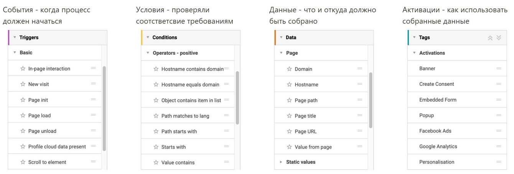This screenshot has width=514, height=174.
Task: Expand all sections in Tags panel
Action: tap(499, 38)
